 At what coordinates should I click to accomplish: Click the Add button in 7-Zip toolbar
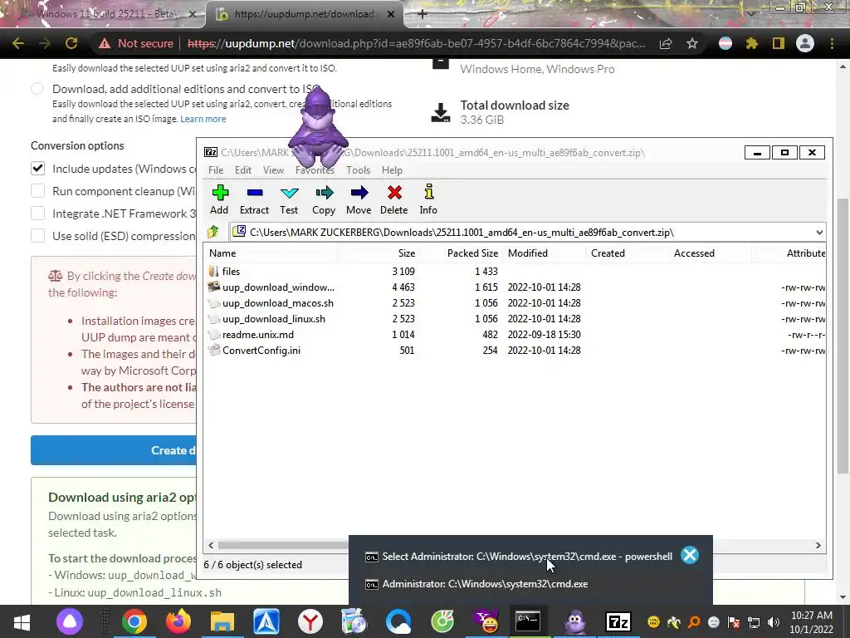219,199
